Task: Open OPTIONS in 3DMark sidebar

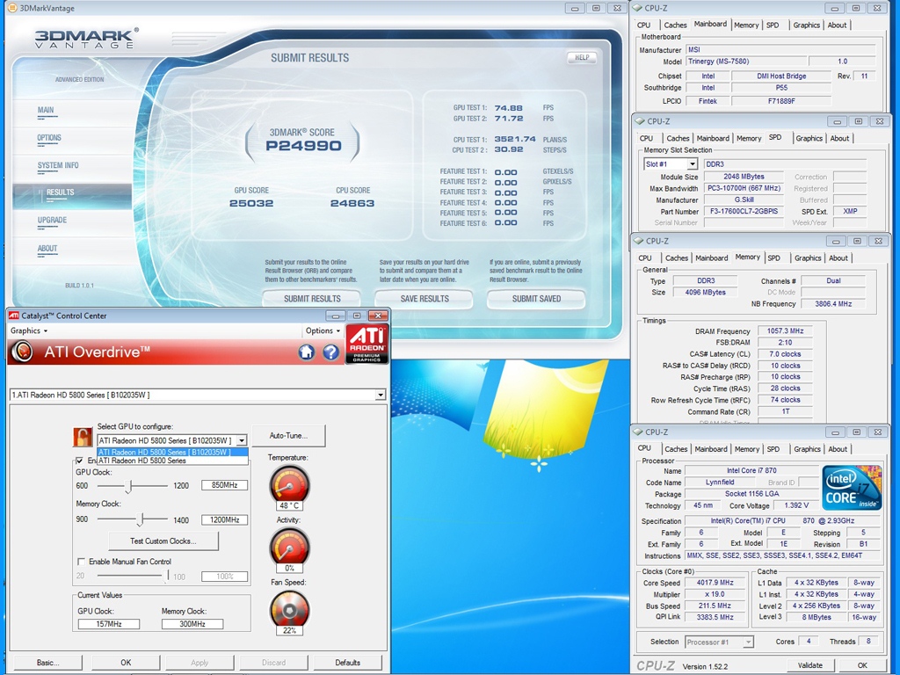Action: 49,138
